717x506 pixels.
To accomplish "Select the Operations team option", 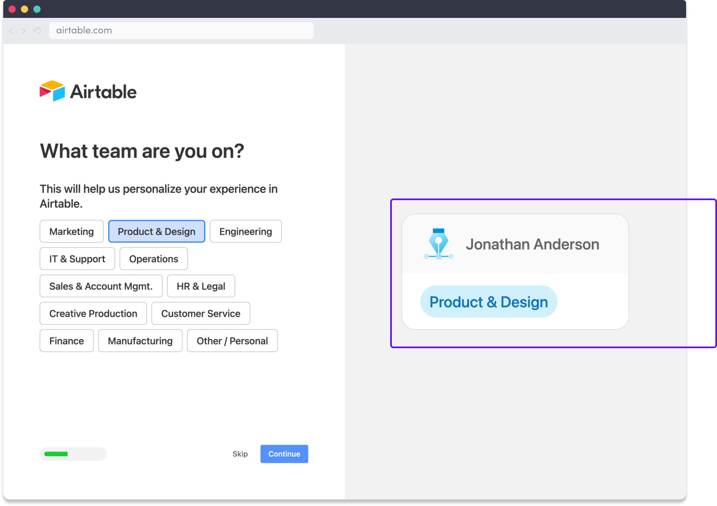I will click(x=153, y=258).
